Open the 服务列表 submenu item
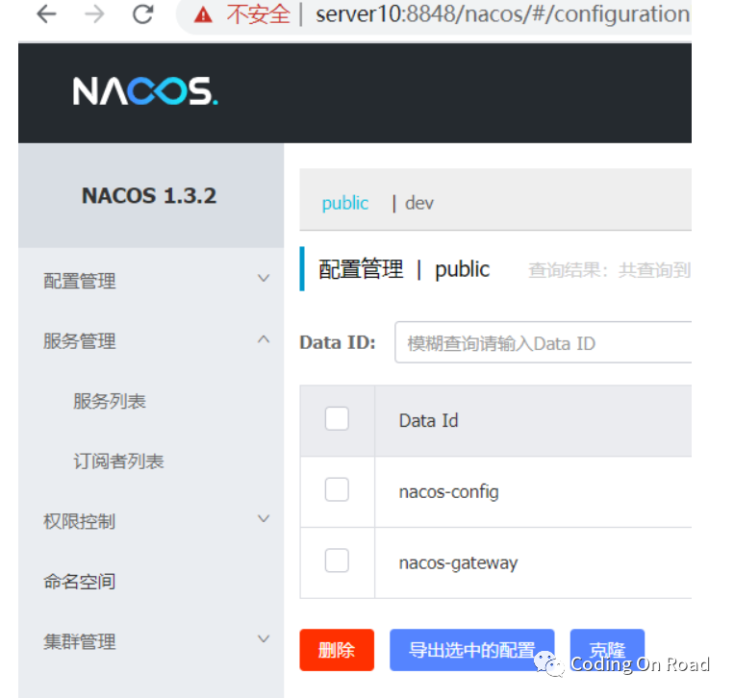 pos(110,401)
